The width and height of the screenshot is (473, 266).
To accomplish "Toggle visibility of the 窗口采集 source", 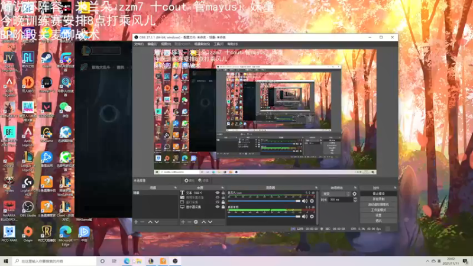I will [x=217, y=202].
